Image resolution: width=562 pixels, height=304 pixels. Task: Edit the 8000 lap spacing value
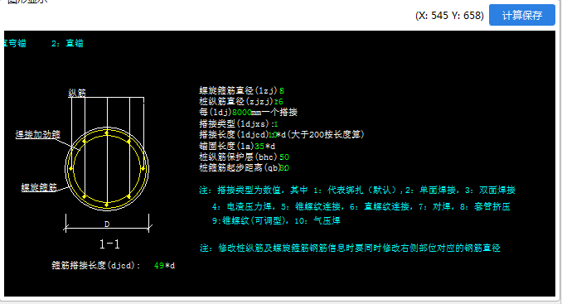tap(242, 113)
